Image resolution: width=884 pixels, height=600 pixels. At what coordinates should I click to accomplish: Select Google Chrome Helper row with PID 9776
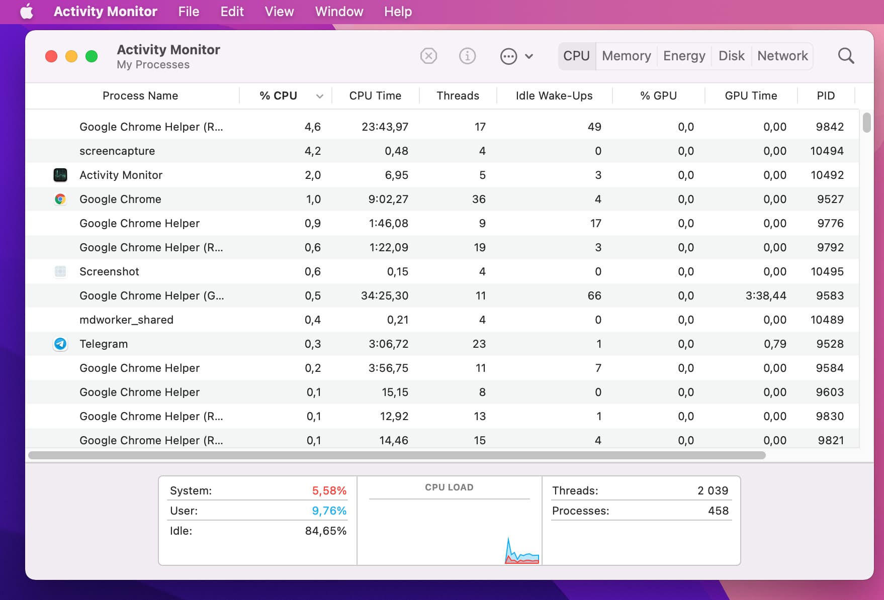(443, 223)
